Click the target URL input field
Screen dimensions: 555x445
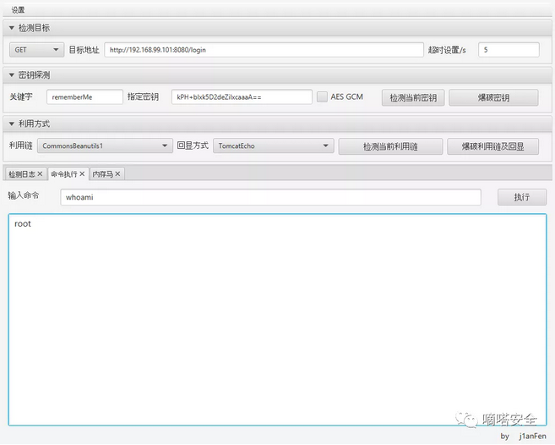point(264,50)
